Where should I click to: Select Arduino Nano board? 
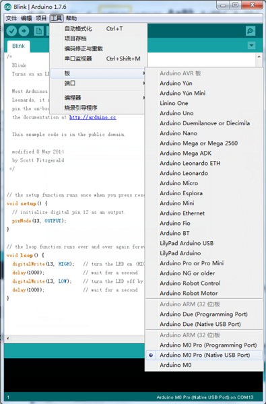pyautogui.click(x=204, y=133)
